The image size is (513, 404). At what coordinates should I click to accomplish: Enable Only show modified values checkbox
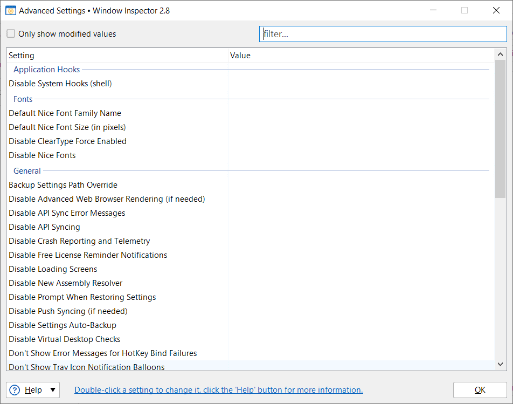[x=11, y=34]
